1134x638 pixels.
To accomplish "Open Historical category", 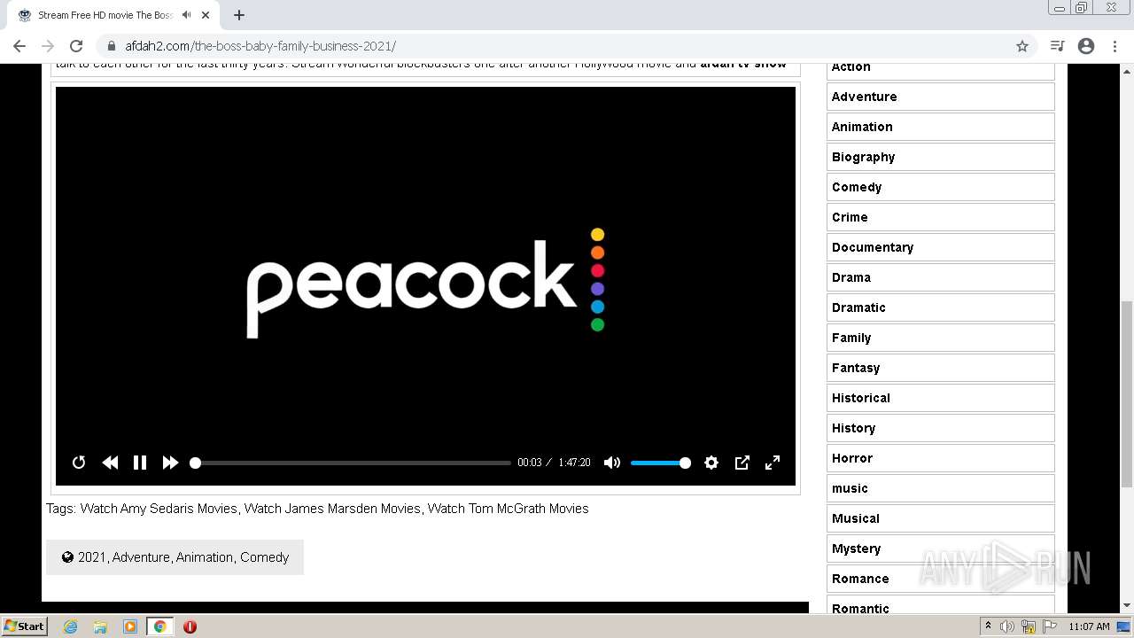I will [x=940, y=398].
